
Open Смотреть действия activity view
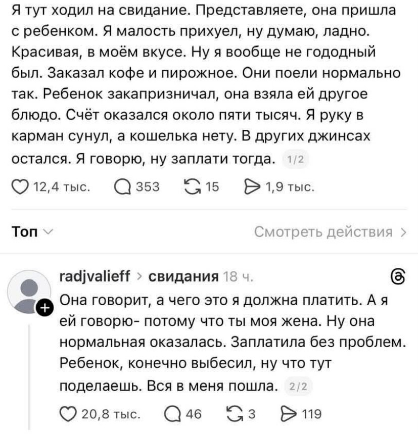[x=330, y=232]
